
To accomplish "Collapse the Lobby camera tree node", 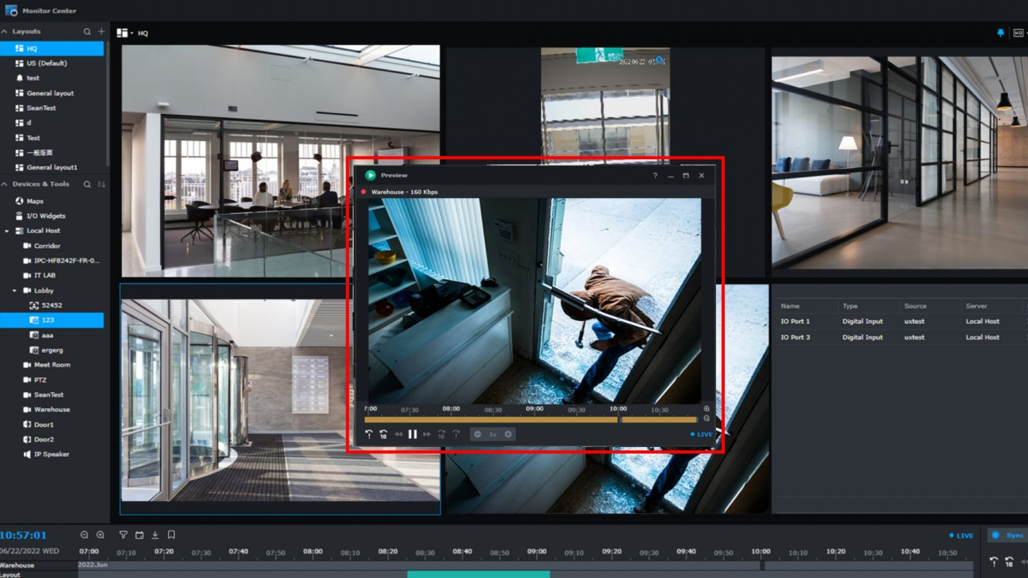I will pos(15,290).
